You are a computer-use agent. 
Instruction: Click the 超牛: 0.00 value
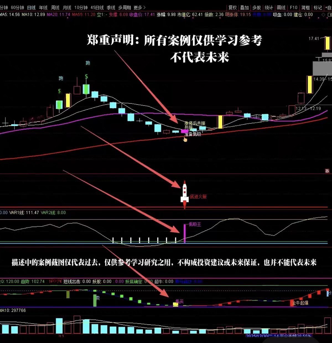click(x=164, y=281)
